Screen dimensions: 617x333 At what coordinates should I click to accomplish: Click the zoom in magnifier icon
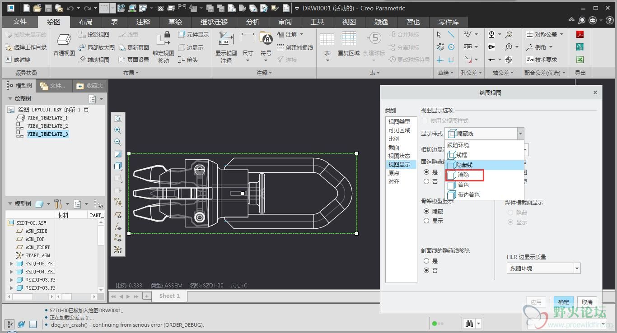[x=118, y=130]
